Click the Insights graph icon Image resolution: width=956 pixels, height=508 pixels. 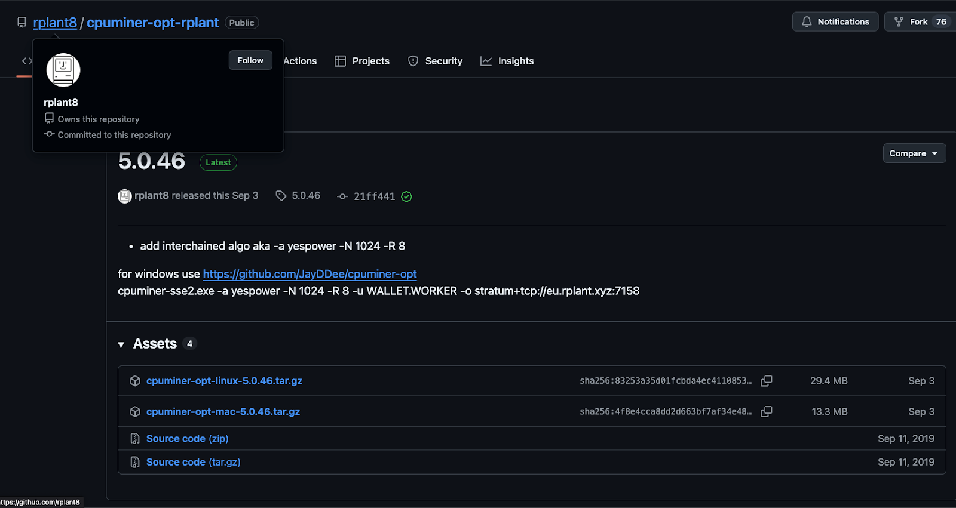(486, 61)
